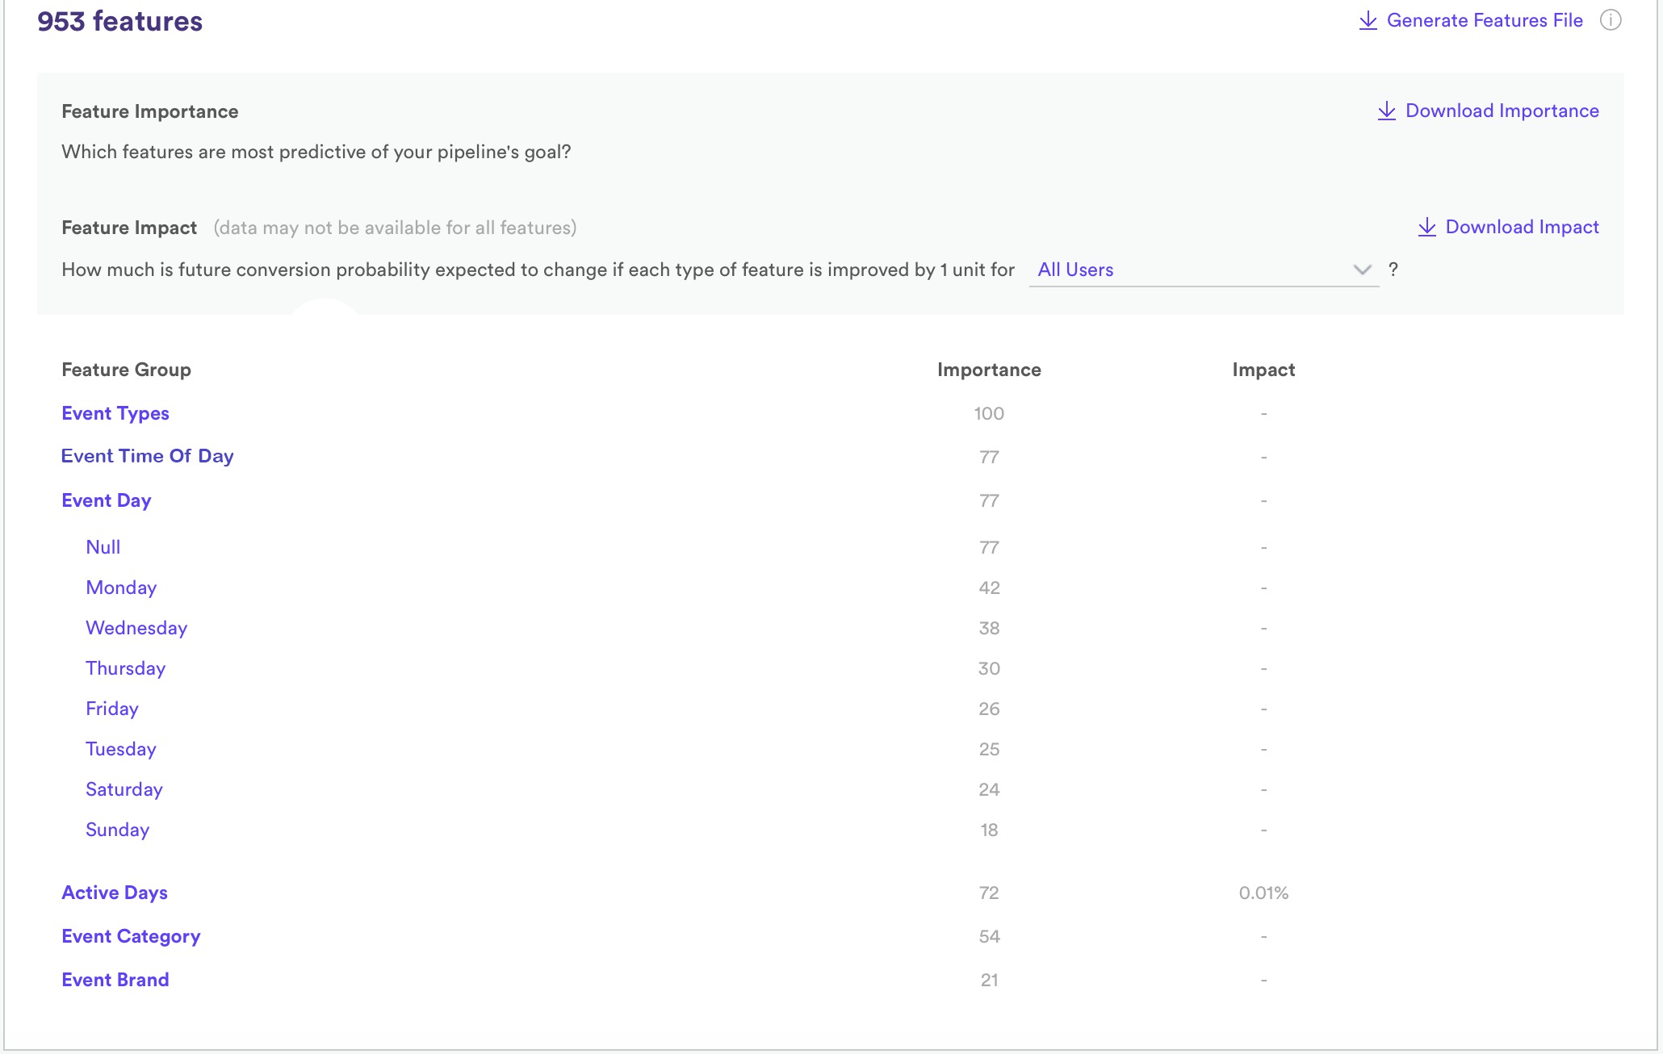Click the data availability note in parentheses

tap(395, 228)
